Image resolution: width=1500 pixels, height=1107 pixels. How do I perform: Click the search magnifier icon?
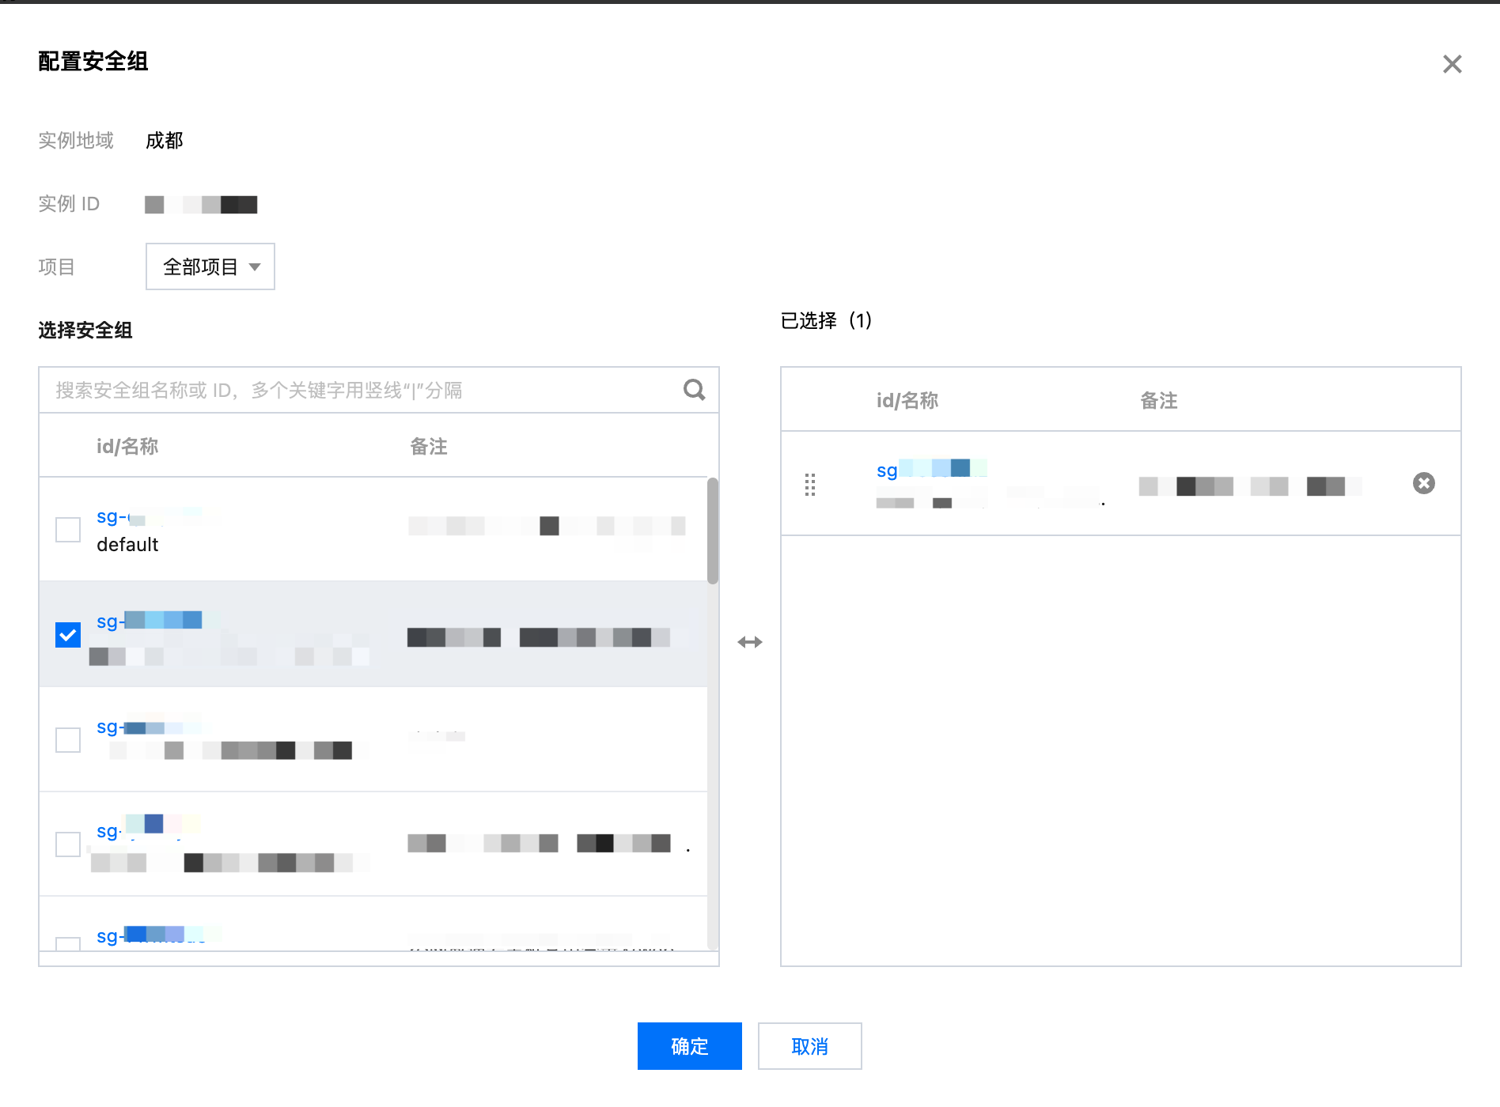pyautogui.click(x=694, y=390)
